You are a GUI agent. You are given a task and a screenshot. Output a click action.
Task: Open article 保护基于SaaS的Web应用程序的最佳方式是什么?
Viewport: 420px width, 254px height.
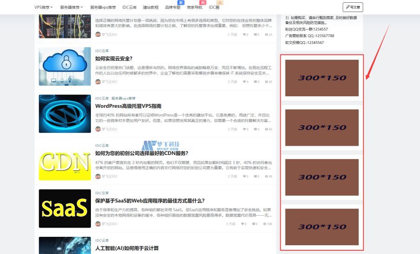[150, 201]
